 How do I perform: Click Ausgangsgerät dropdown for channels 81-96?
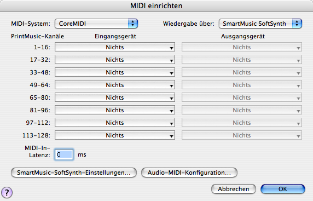click(x=242, y=110)
